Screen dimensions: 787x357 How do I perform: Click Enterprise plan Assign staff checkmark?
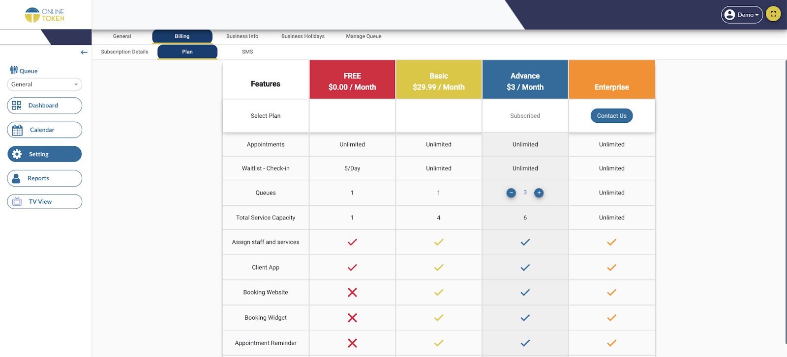(x=612, y=242)
